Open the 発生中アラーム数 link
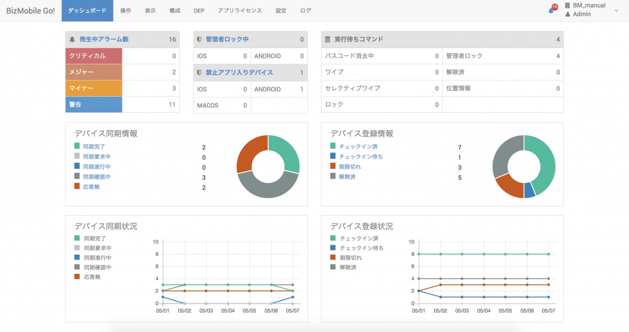629x332 pixels. pyautogui.click(x=104, y=39)
